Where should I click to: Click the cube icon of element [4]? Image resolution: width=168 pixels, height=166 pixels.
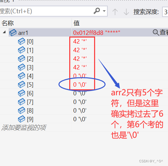[x=22, y=76]
